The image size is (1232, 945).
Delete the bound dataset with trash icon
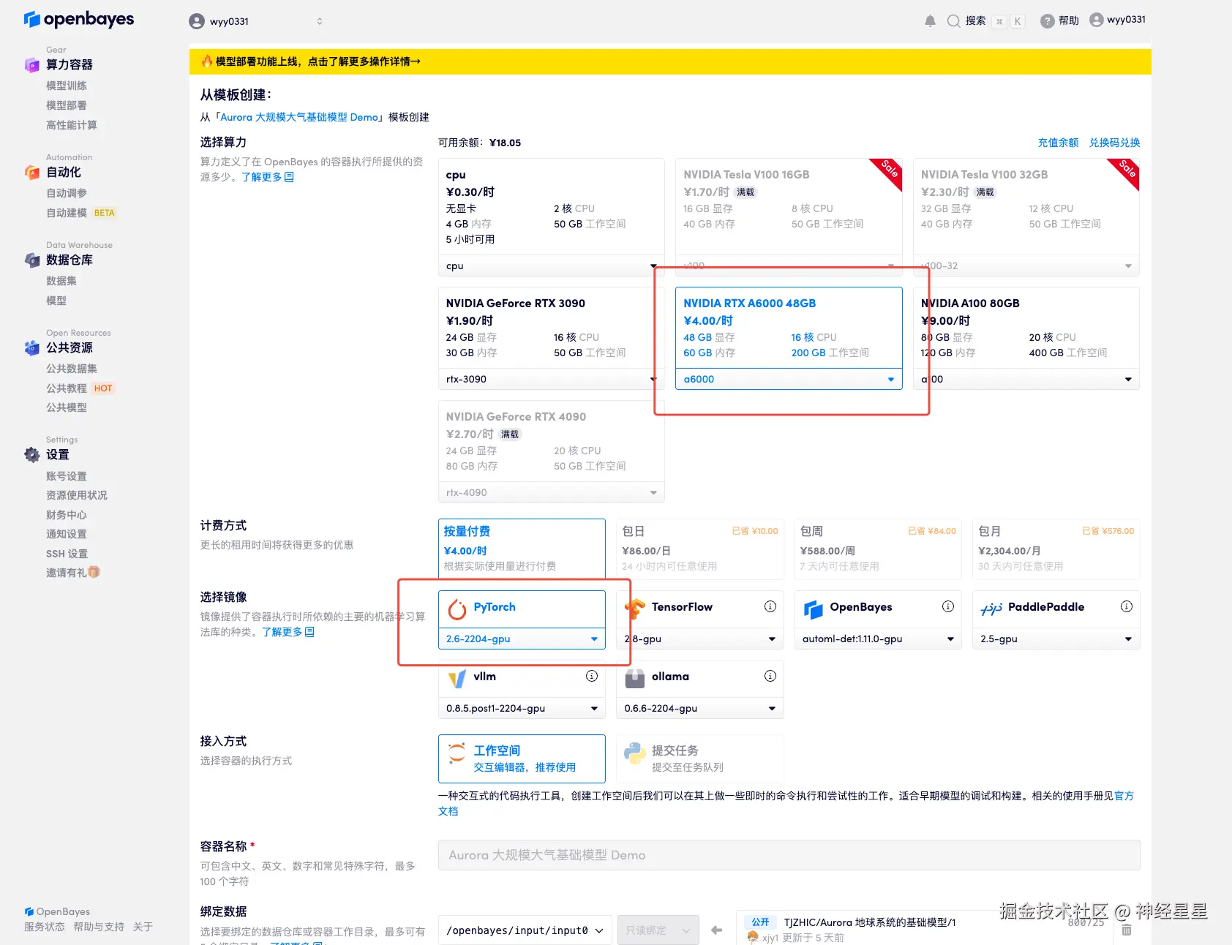tap(1127, 930)
